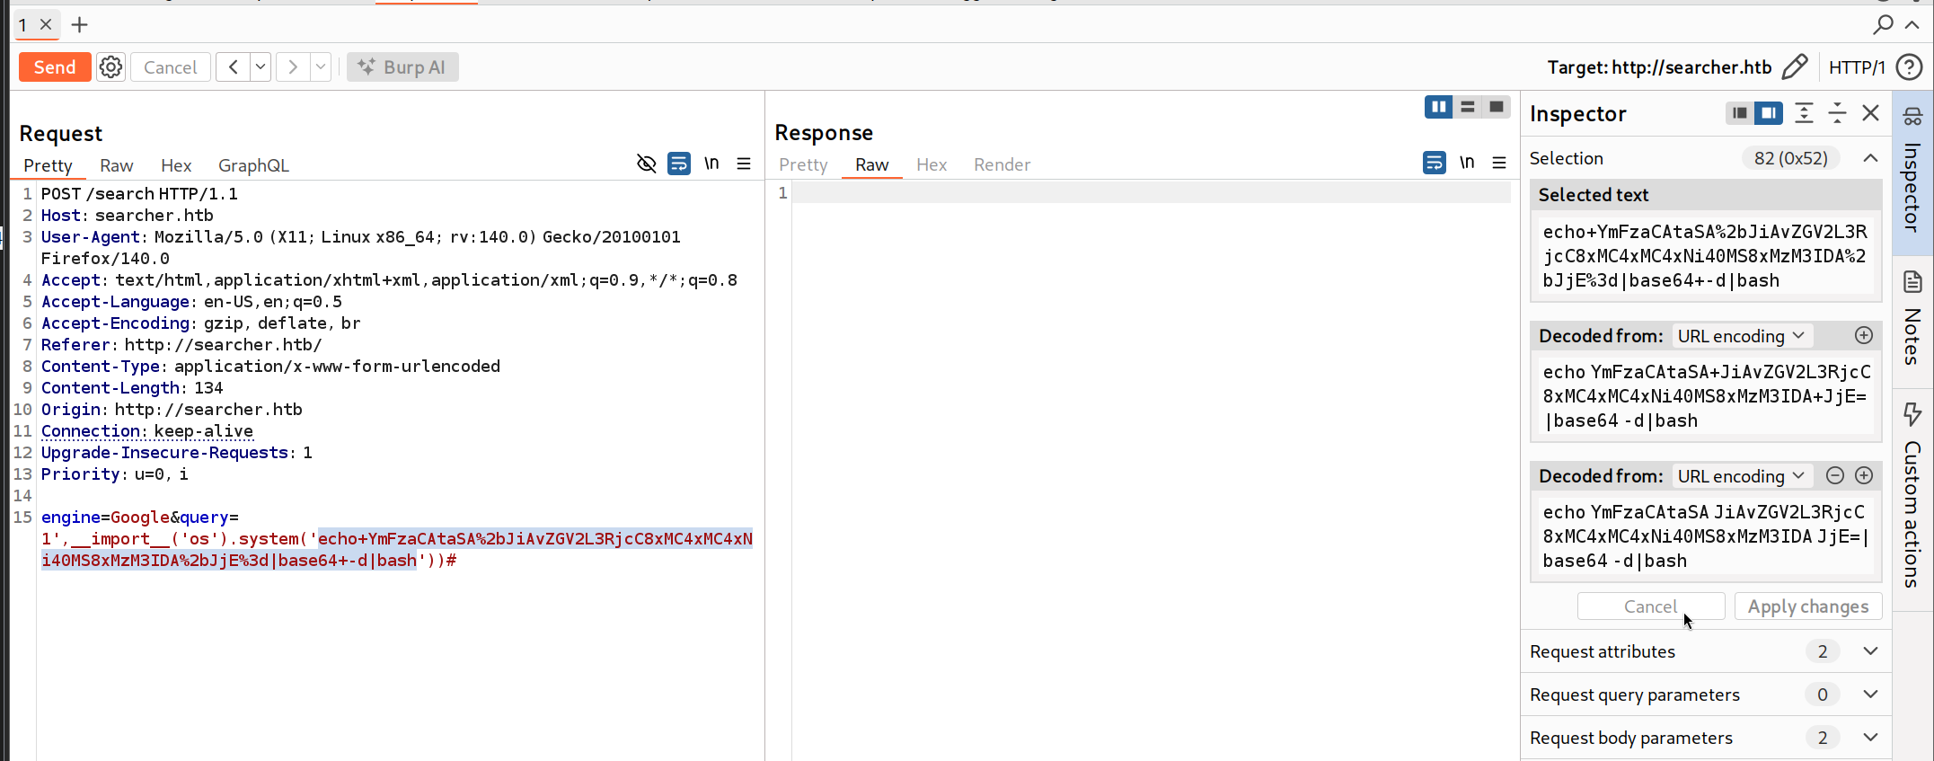The width and height of the screenshot is (1934, 761).
Task: Open the search magnifier icon at top right
Action: pyautogui.click(x=1882, y=24)
